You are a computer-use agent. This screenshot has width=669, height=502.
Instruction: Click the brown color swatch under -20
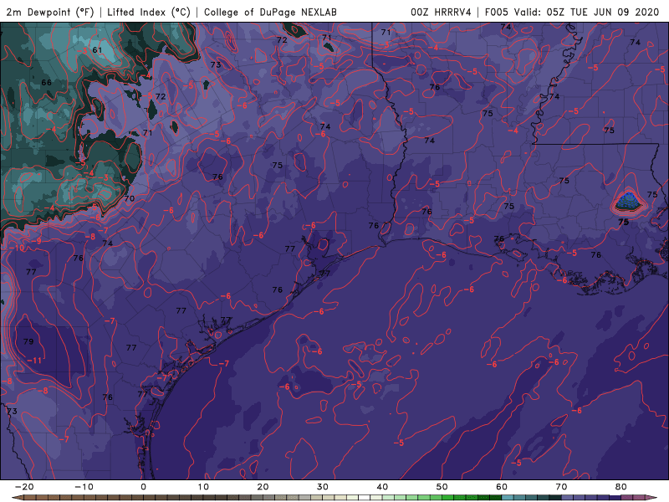tap(30, 498)
